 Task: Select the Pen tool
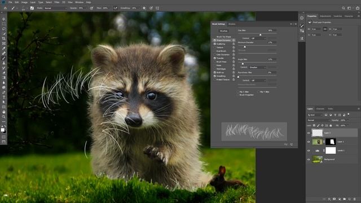point(4,92)
